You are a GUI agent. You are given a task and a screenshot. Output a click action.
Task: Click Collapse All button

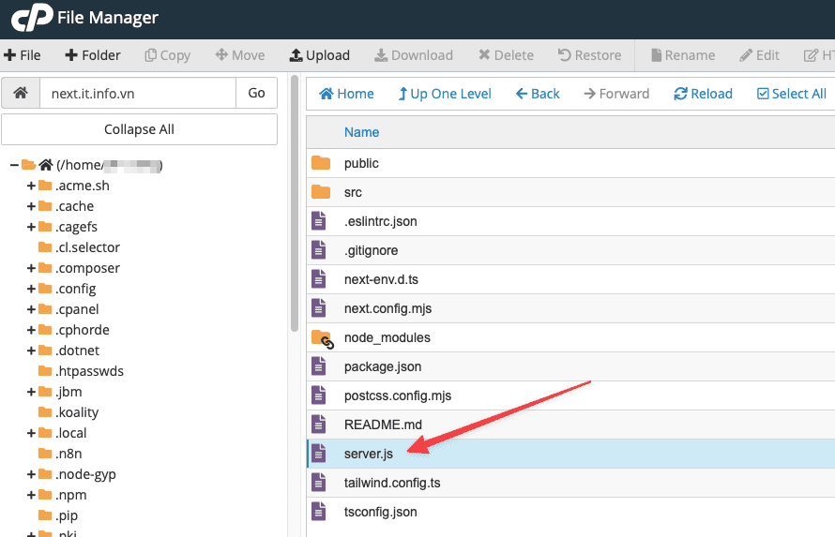click(139, 129)
